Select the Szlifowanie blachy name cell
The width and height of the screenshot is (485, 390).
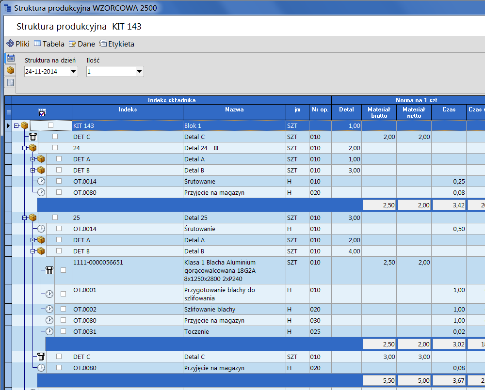tap(234, 309)
